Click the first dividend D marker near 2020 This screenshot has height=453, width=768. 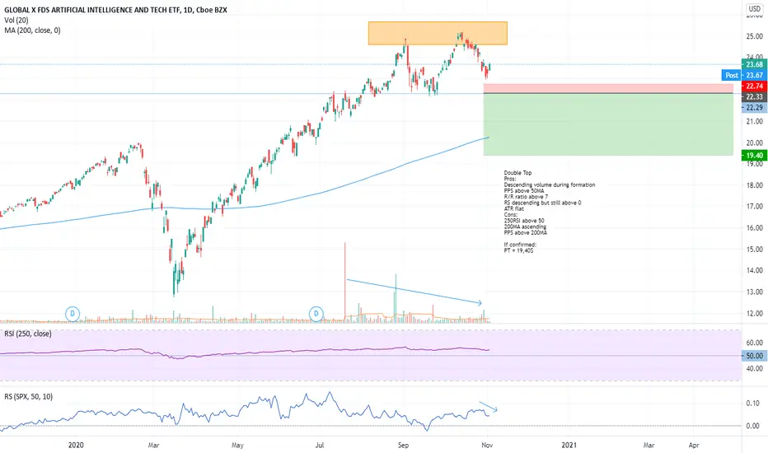pos(73,314)
